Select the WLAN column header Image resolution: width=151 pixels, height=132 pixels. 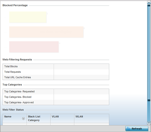(x=92, y=118)
